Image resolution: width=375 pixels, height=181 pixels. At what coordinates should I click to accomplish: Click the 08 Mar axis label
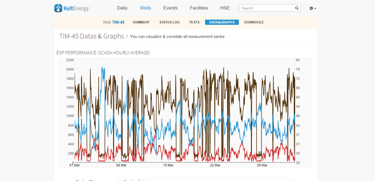(x=122, y=165)
